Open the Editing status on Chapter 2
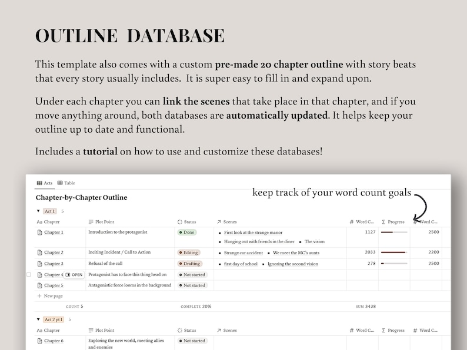This screenshot has height=350, width=467. (x=189, y=253)
